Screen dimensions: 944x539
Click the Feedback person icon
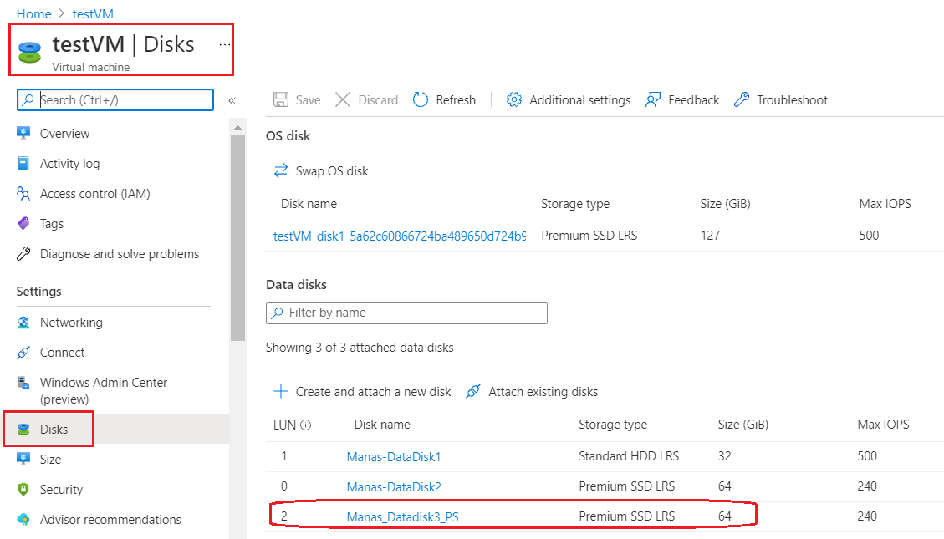pyautogui.click(x=653, y=99)
